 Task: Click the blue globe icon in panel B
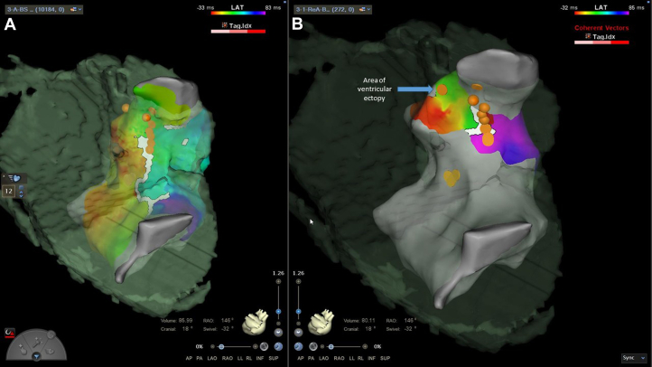pyautogui.click(x=299, y=346)
